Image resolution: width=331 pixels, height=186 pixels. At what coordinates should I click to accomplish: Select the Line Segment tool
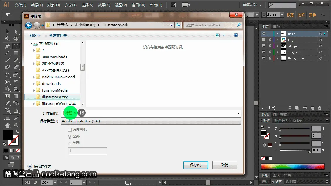7,53
